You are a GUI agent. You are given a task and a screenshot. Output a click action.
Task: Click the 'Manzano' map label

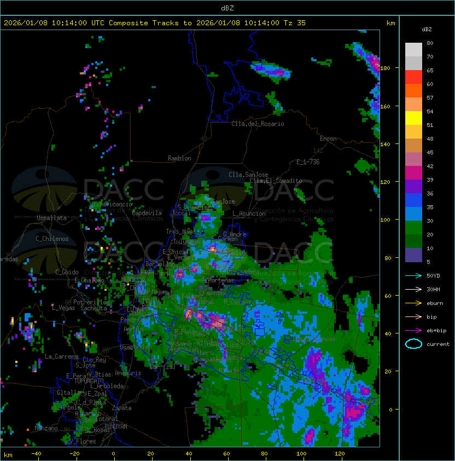point(46,428)
